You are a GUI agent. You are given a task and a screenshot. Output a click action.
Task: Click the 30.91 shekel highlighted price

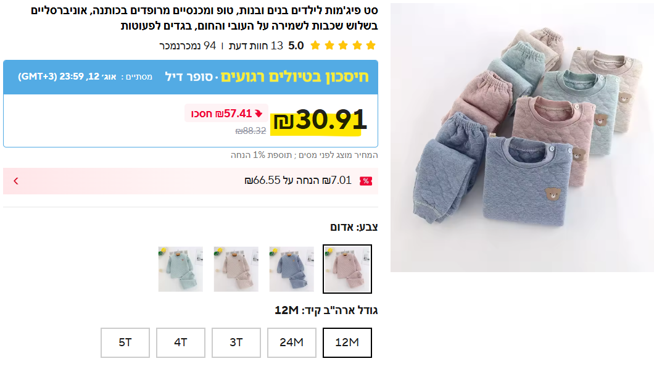320,120
